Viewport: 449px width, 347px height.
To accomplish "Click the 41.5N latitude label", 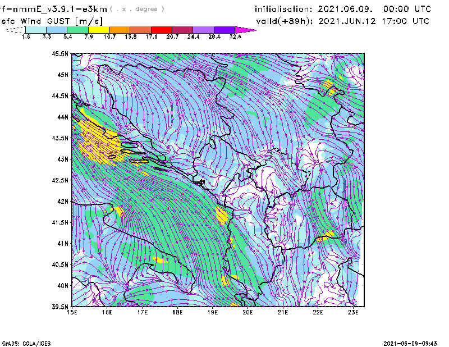I will [60, 222].
